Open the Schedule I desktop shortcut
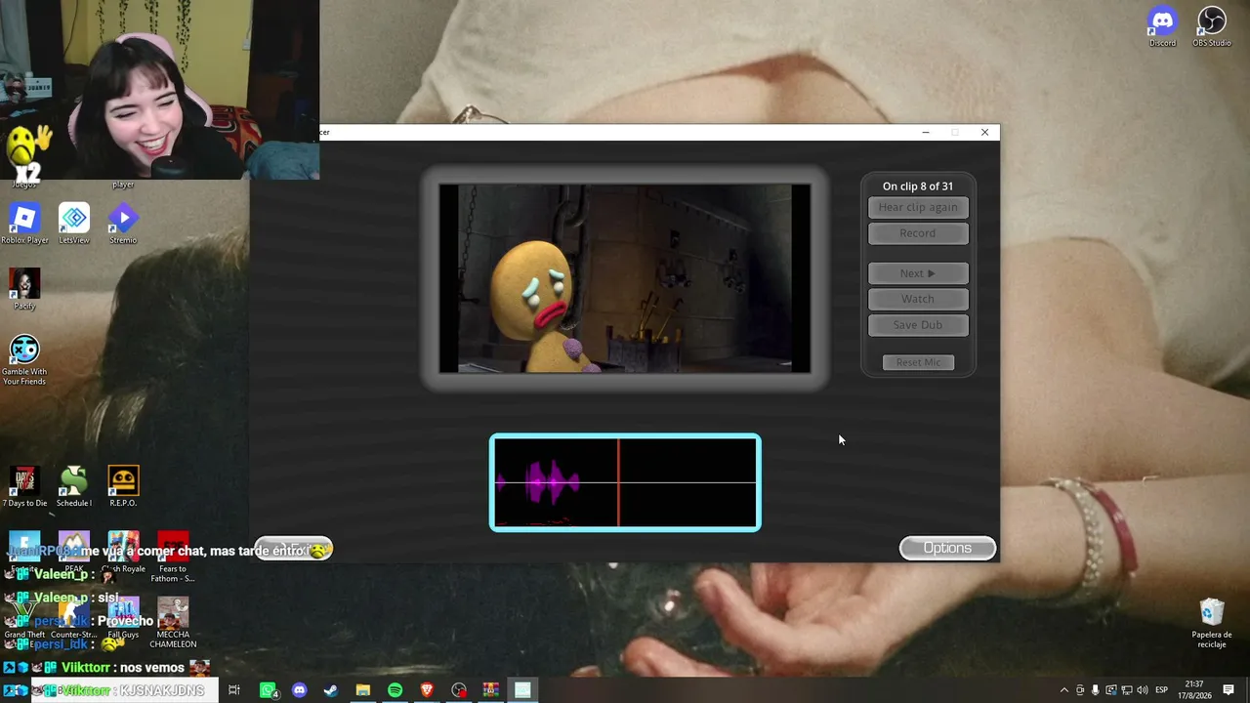This screenshot has height=703, width=1250. click(x=74, y=486)
